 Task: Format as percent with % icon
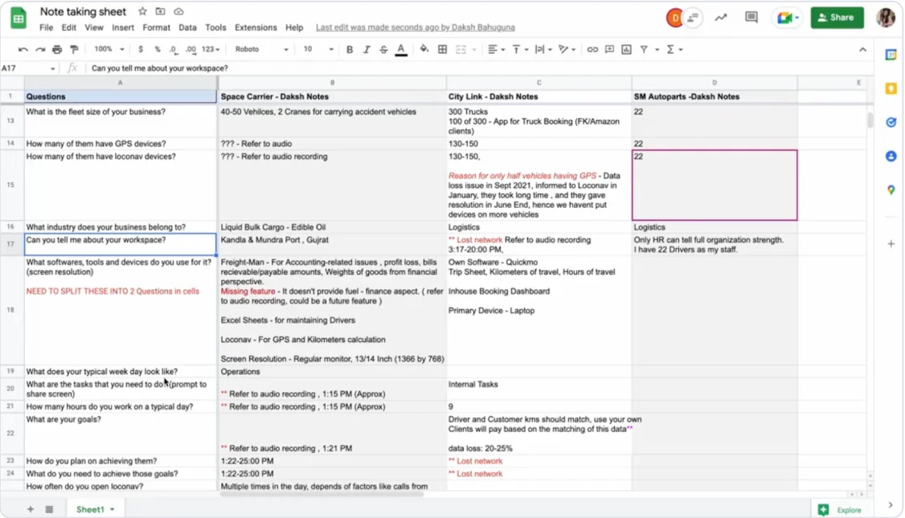[x=157, y=50]
